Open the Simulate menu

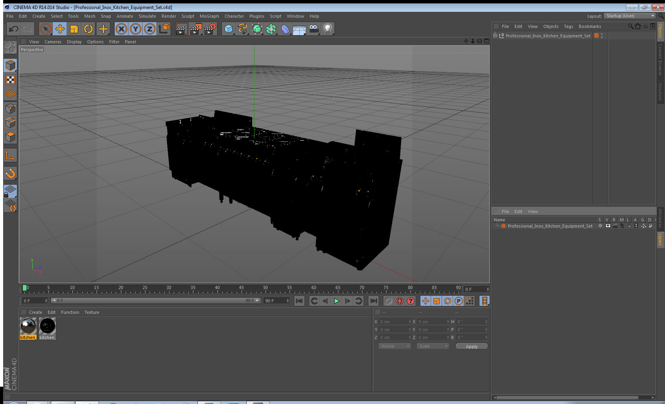(147, 16)
